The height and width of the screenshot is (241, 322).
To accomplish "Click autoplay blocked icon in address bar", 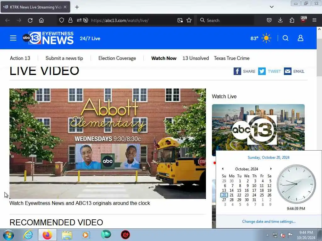I will 86,20.
